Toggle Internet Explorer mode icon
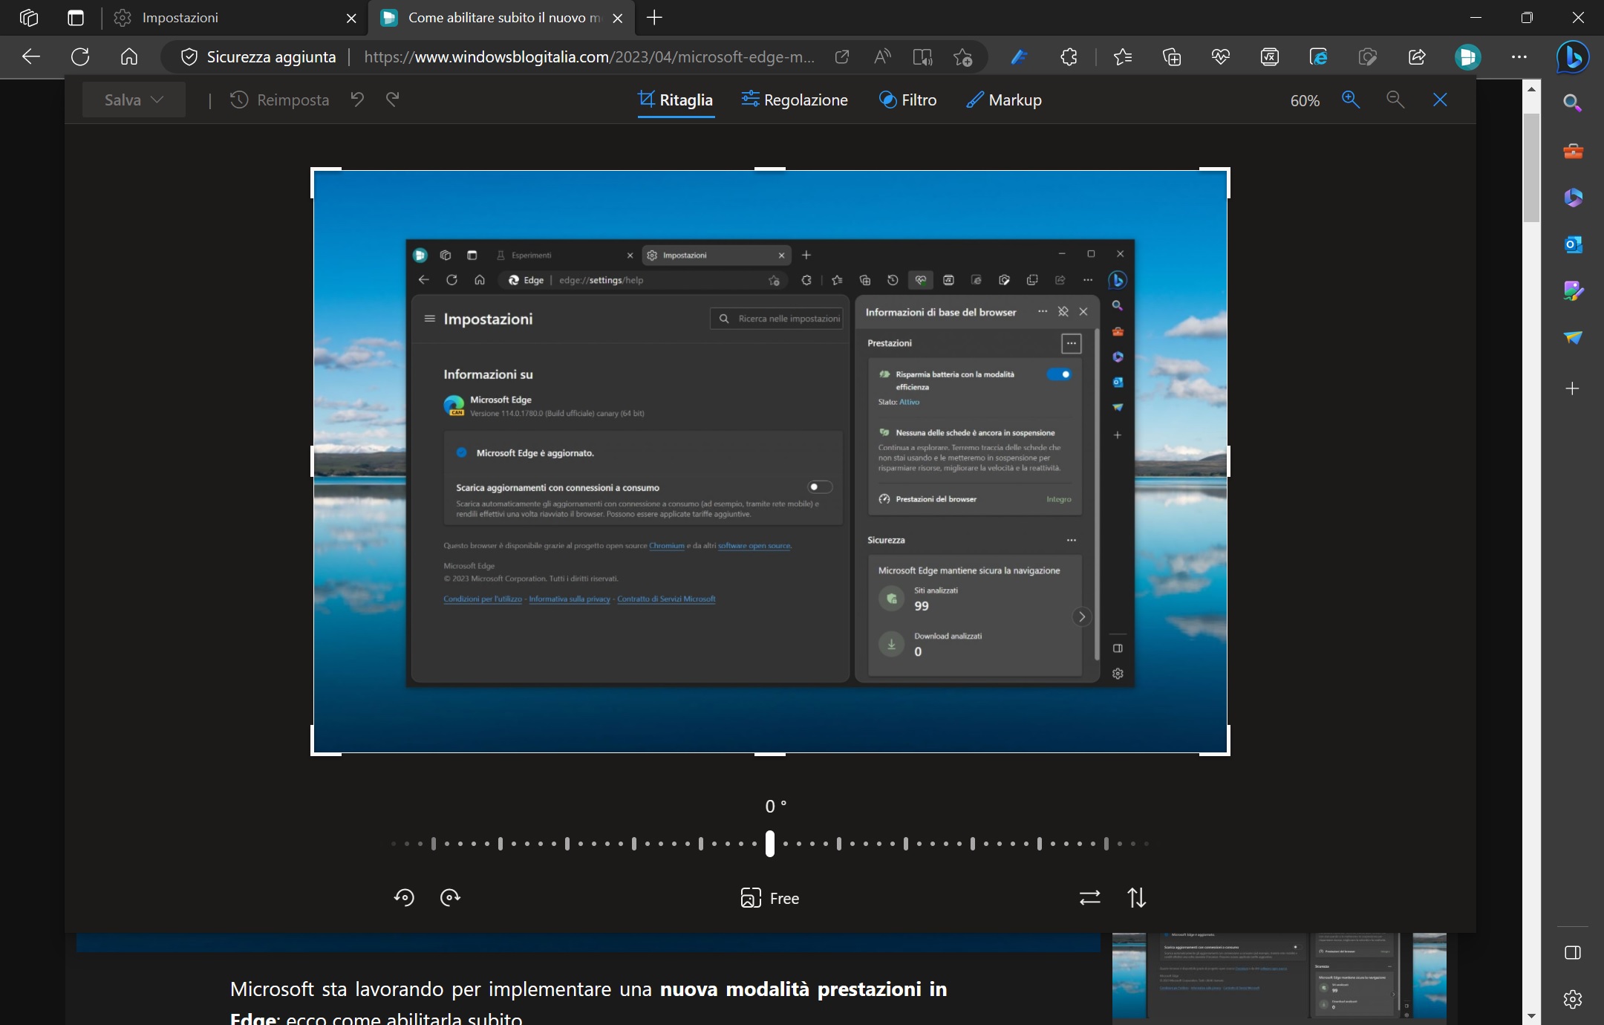Viewport: 1604px width, 1025px height. (1319, 57)
